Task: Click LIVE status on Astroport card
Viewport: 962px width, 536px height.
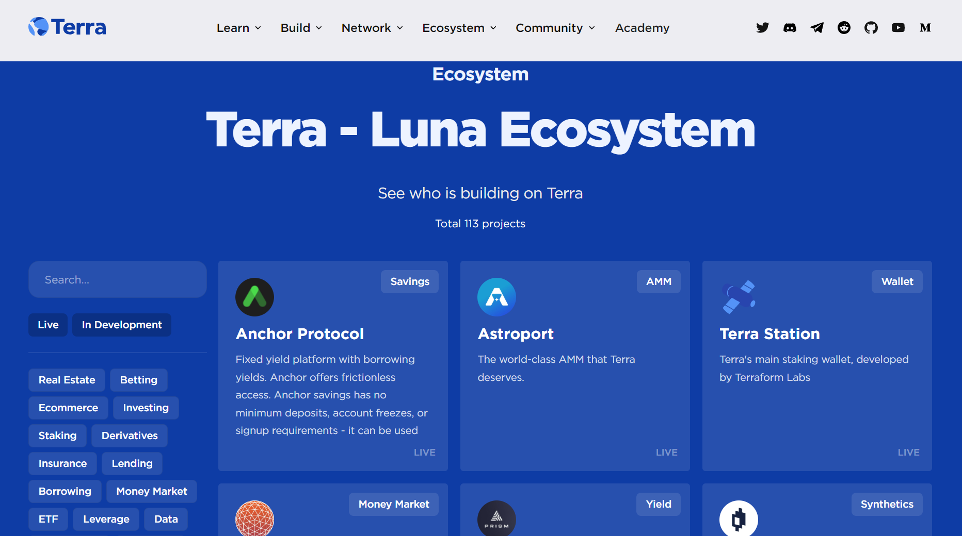Action: [x=667, y=452]
